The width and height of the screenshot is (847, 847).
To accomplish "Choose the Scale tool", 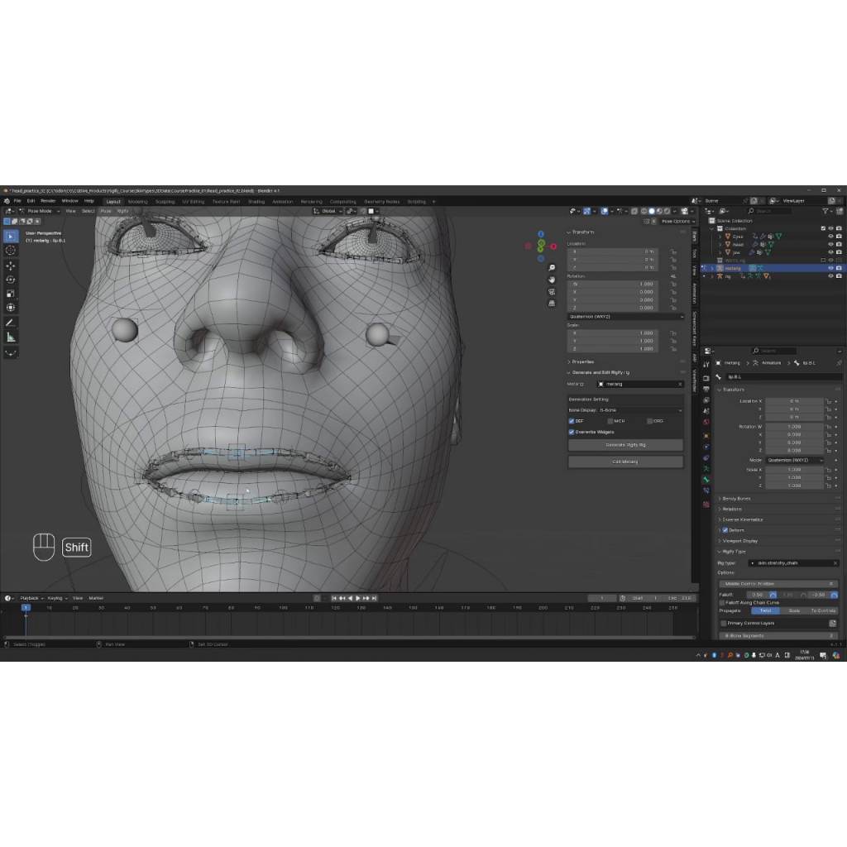I will [x=11, y=294].
